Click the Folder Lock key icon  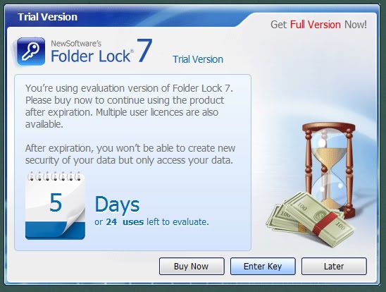[31, 51]
